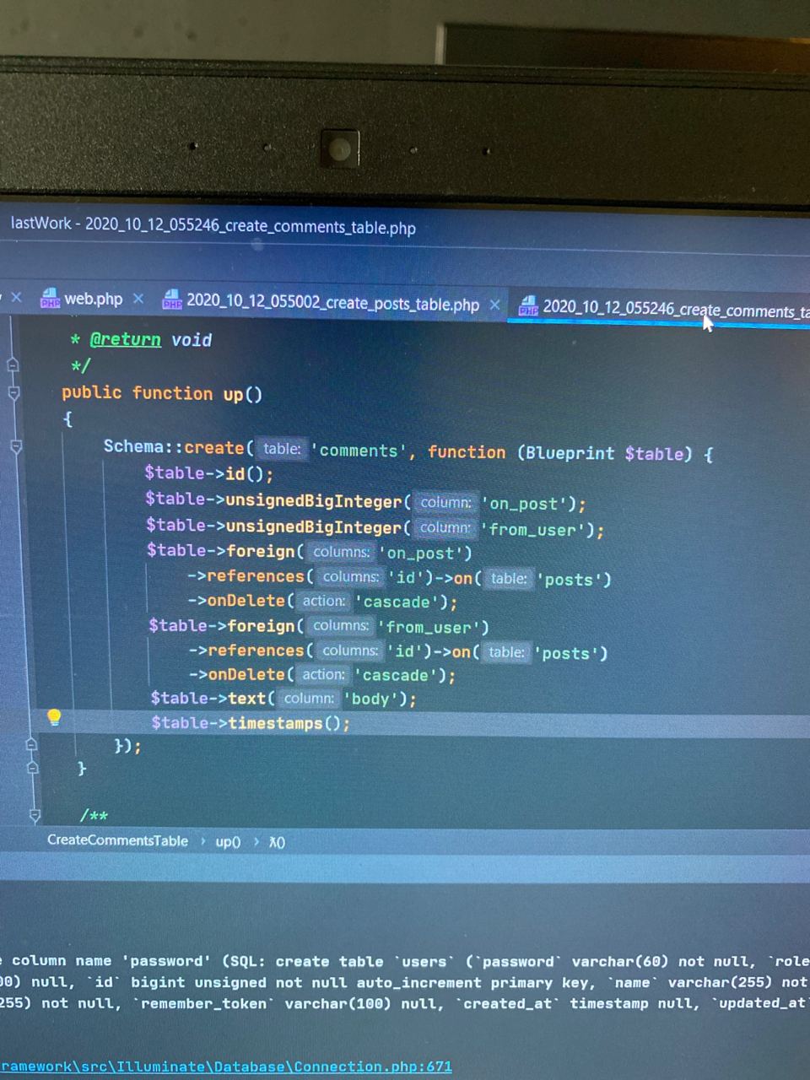Select the create_comments_table.php tab
The image size is (810, 1080).
(x=676, y=309)
